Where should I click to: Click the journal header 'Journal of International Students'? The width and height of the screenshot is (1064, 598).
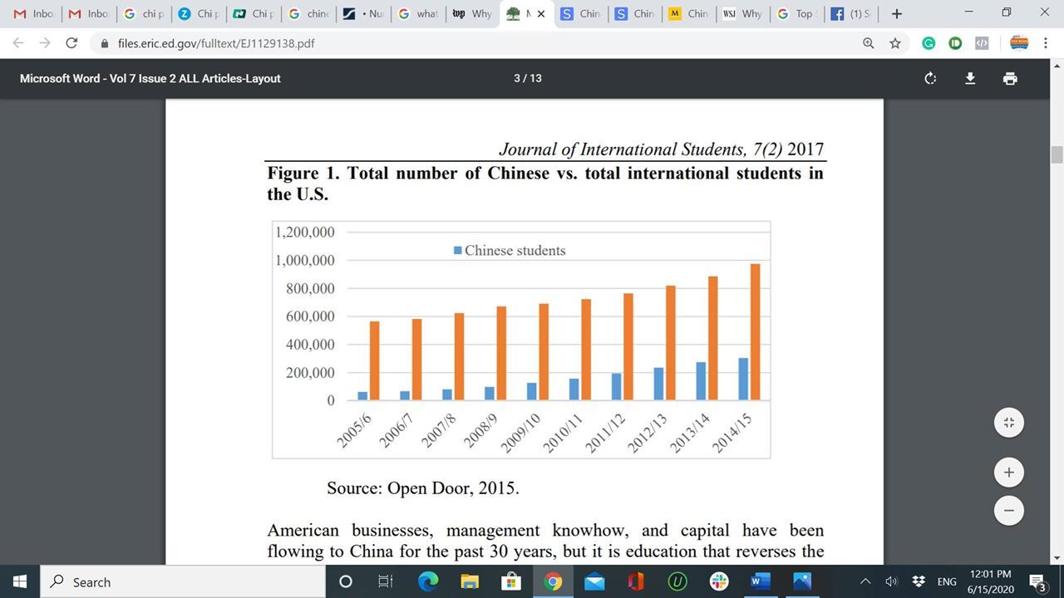(x=623, y=149)
